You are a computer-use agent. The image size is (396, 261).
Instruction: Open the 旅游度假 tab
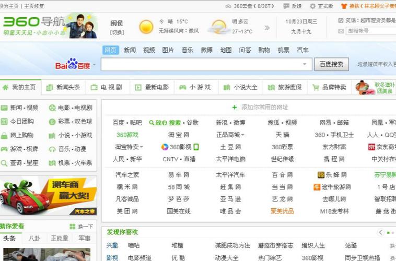285,88
